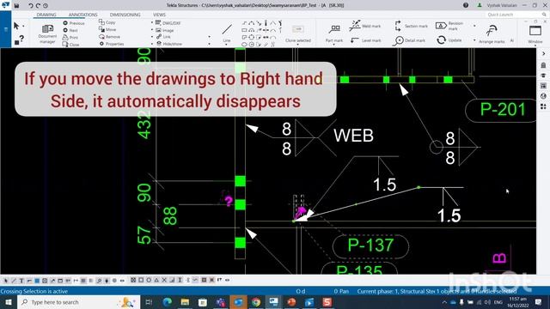Viewport: 550px width, 309px height.
Task: Switch to the VIEWS ribbon tab
Action: point(159,15)
